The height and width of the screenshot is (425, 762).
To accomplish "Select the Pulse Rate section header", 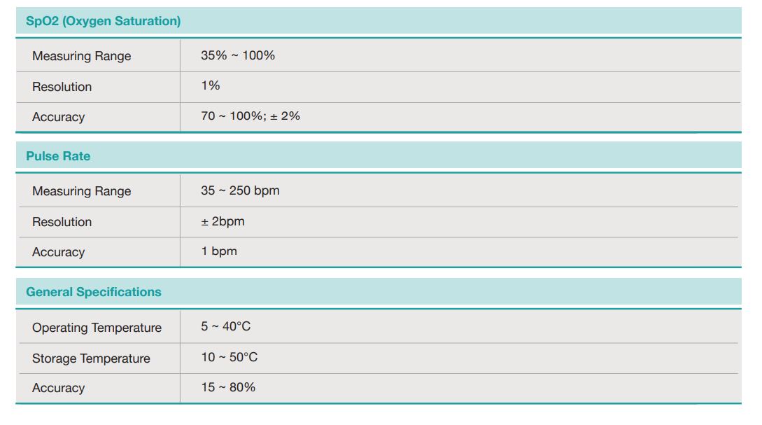I will click(58, 156).
